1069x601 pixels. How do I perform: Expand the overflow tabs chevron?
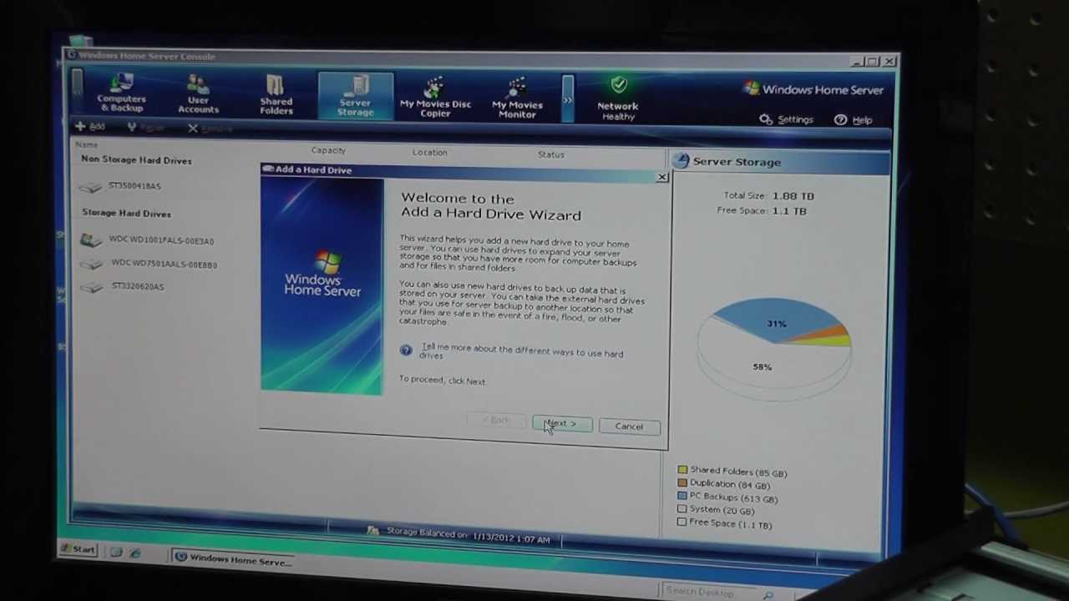[568, 99]
